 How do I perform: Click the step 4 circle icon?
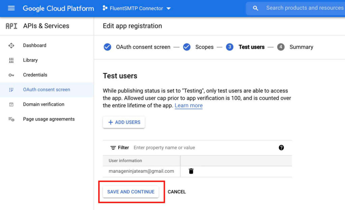[x=281, y=47]
